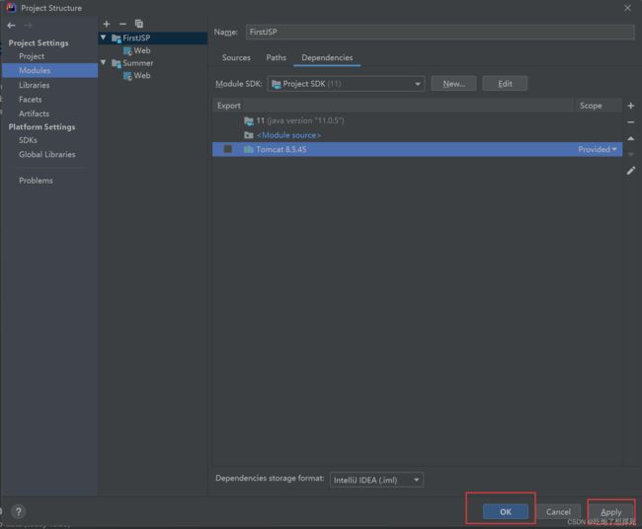This screenshot has width=642, height=529.
Task: Open Dependencies storage format dropdown
Action: click(x=376, y=480)
